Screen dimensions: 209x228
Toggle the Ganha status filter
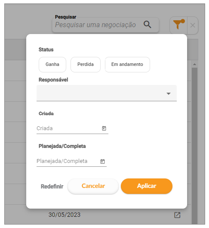52,64
